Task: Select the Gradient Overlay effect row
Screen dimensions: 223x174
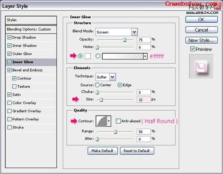Action: [31, 111]
